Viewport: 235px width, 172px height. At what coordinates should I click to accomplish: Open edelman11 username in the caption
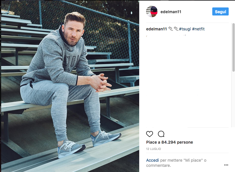point(156,29)
